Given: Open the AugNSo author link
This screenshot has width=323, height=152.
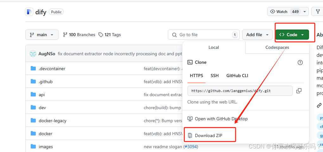Looking at the screenshot, I should [x=47, y=54].
